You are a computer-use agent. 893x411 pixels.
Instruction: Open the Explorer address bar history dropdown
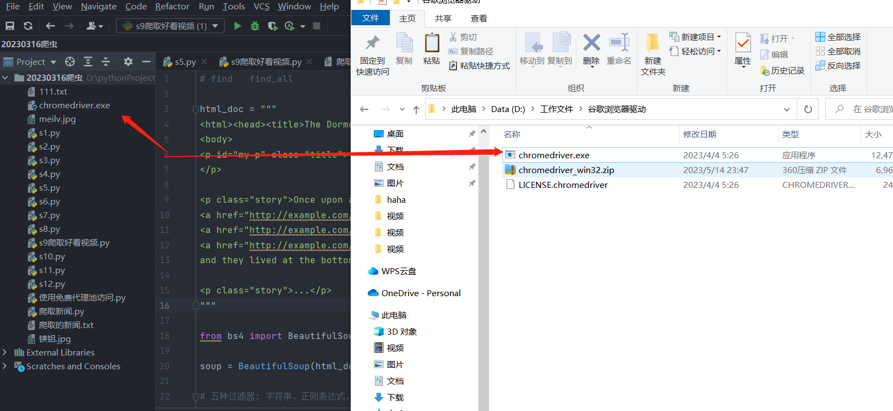[x=786, y=109]
